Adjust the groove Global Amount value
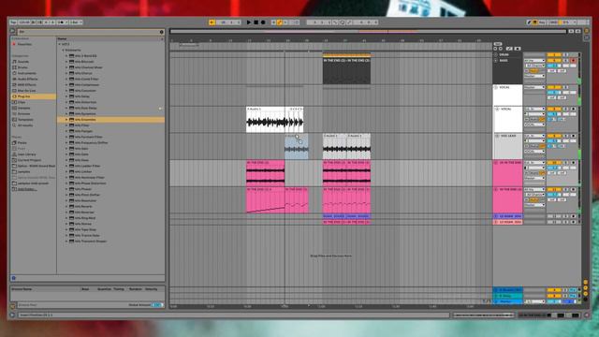599x337 pixels. (157, 305)
